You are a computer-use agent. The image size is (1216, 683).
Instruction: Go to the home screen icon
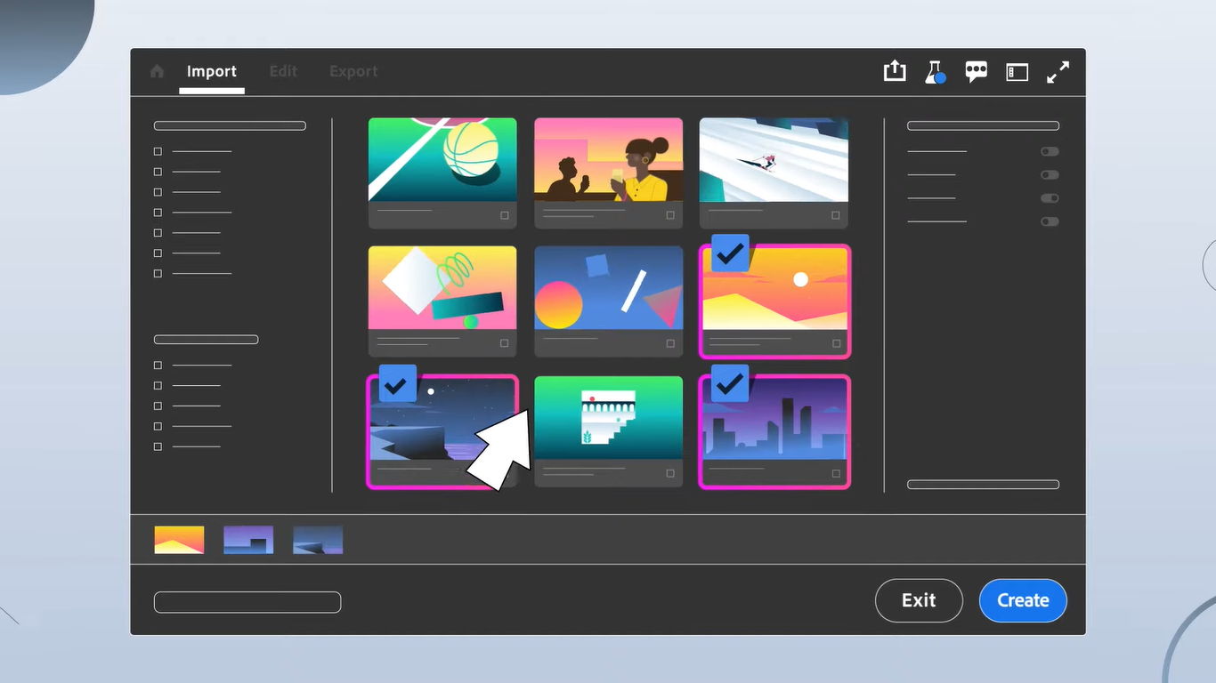(x=158, y=71)
